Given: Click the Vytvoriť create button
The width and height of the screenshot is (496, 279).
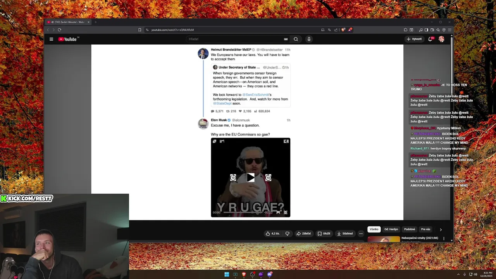Looking at the screenshot, I should [x=414, y=39].
